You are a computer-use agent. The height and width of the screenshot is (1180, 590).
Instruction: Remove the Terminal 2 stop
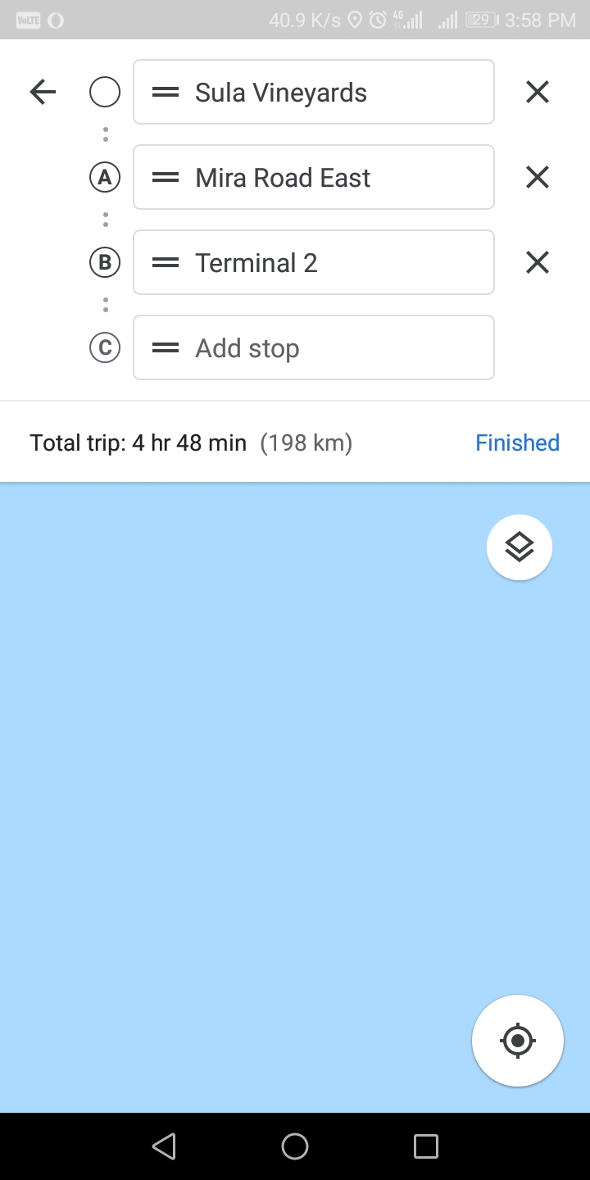[x=538, y=262]
